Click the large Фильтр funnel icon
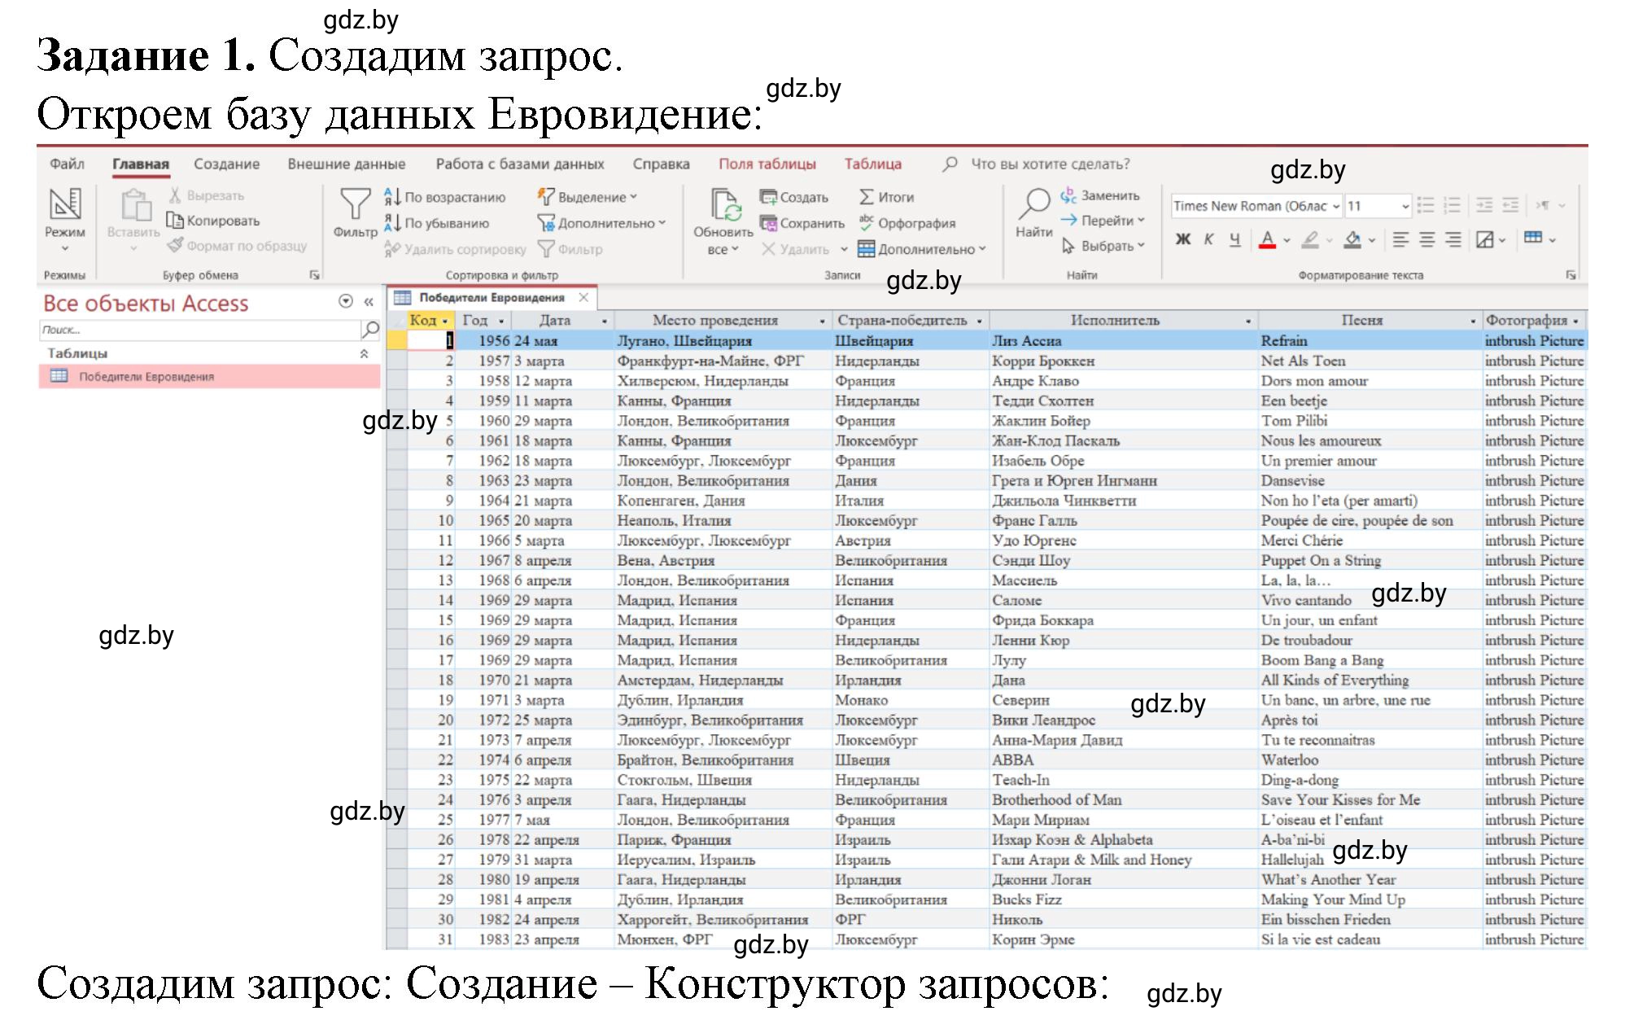This screenshot has width=1634, height=1020. coord(355,204)
